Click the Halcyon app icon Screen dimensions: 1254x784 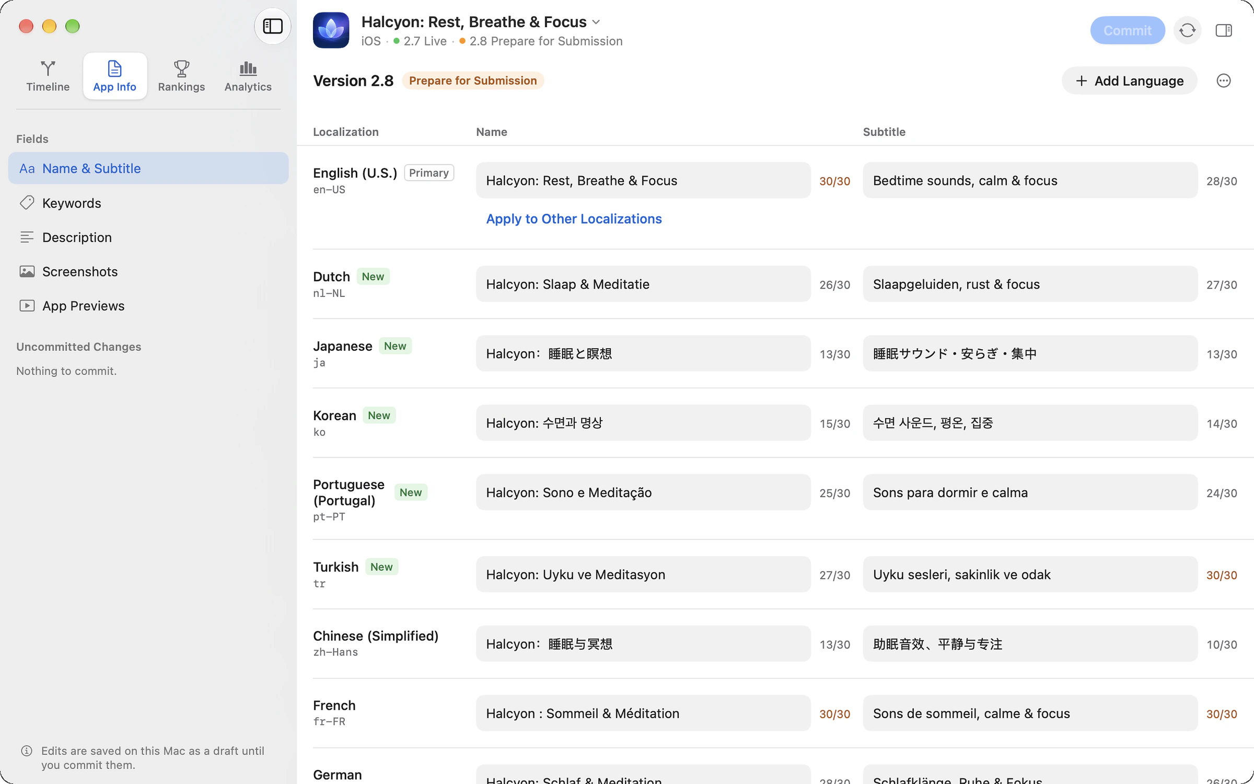tap(331, 30)
